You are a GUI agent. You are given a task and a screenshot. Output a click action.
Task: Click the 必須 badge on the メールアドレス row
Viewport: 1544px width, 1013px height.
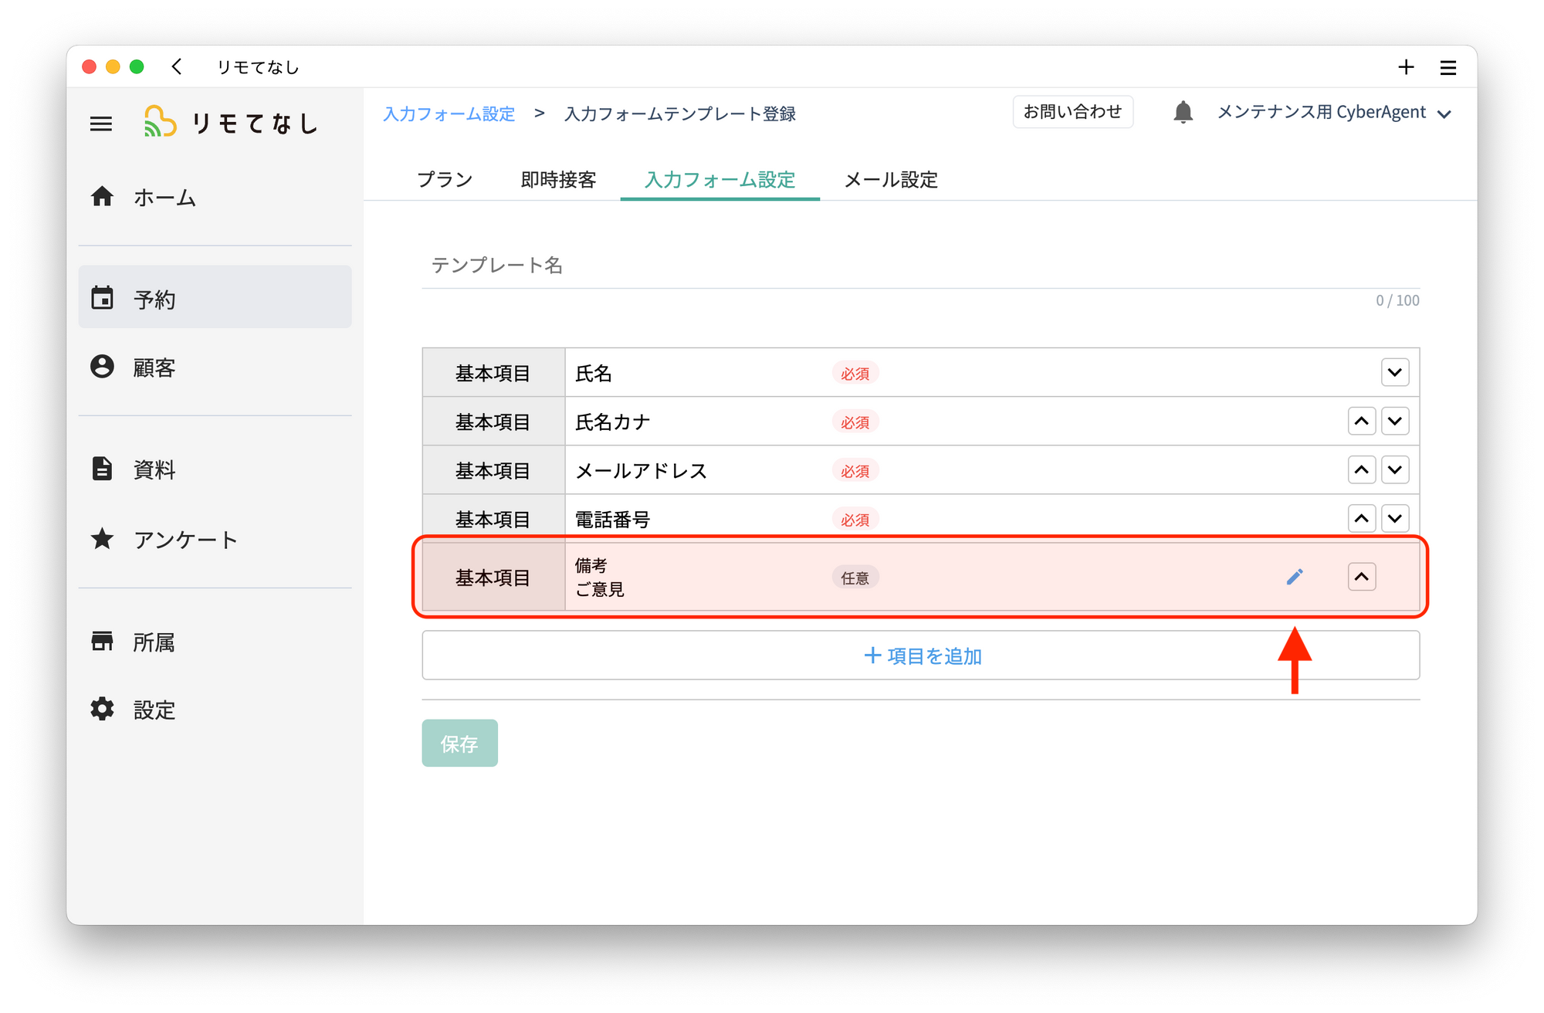(855, 471)
